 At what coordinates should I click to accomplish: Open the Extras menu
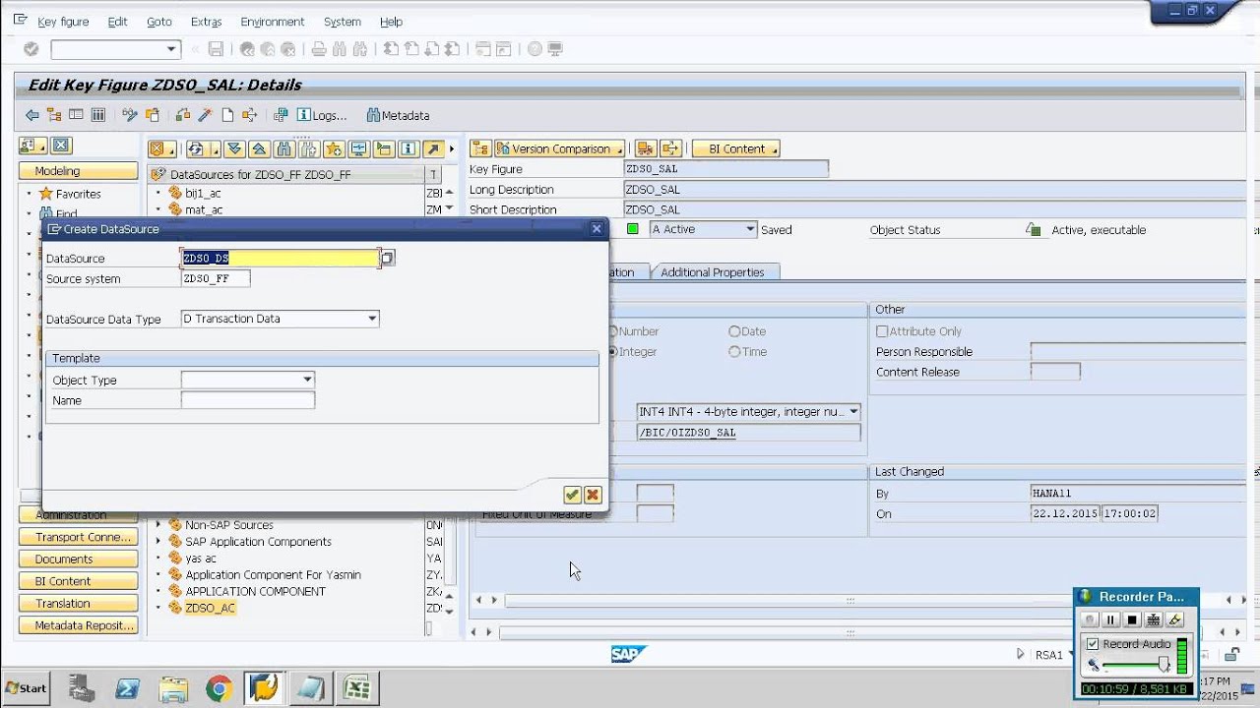pos(206,22)
